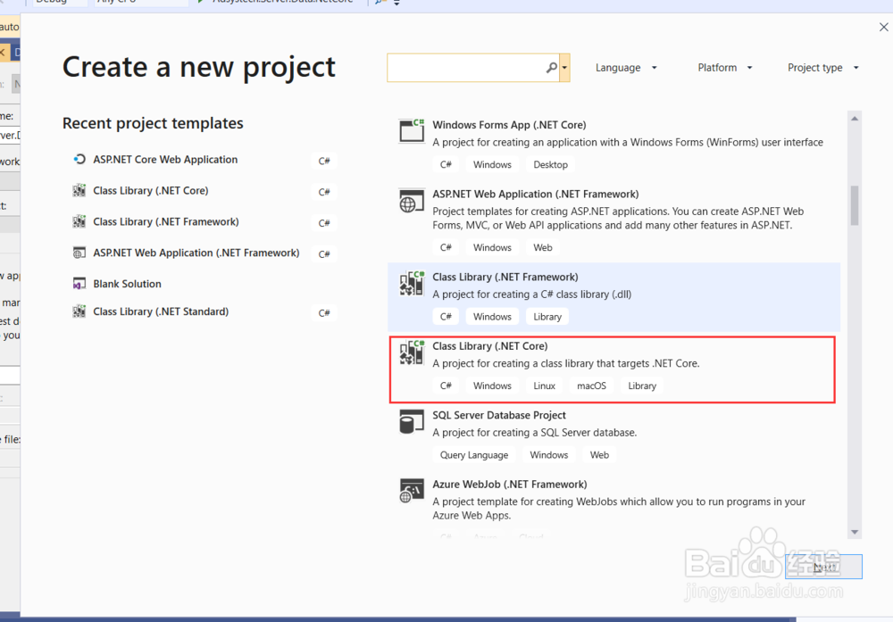Click the recent ASP.NET Core Web Application icon
Image resolution: width=893 pixels, height=622 pixels.
click(x=79, y=160)
